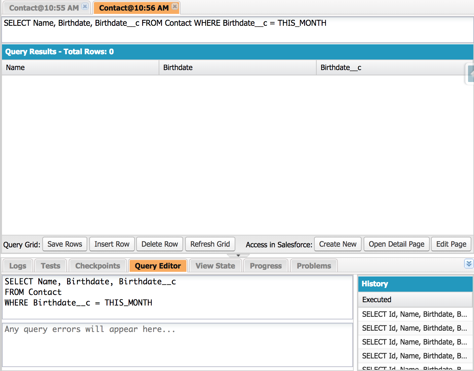Click the 'Access in Salesforce:' label
This screenshot has width=474, height=371.
coord(279,245)
